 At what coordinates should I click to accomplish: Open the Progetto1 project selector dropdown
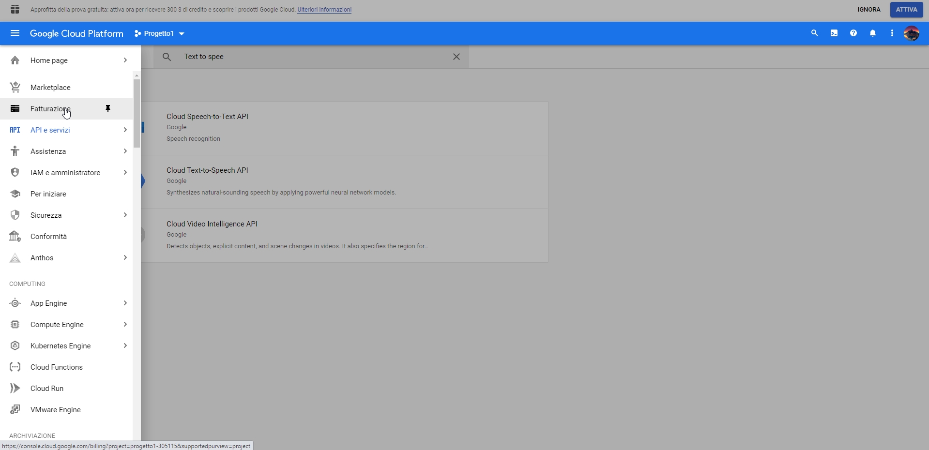[x=159, y=33]
